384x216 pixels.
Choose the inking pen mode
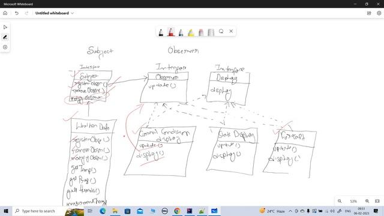point(5,37)
